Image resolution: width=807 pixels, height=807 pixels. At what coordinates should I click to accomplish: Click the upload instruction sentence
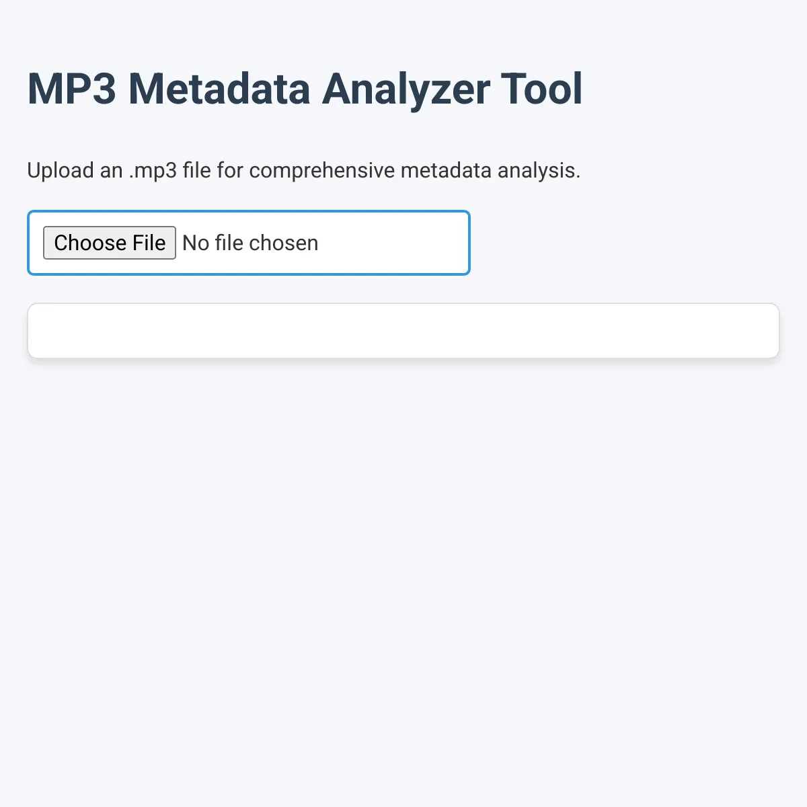(304, 170)
